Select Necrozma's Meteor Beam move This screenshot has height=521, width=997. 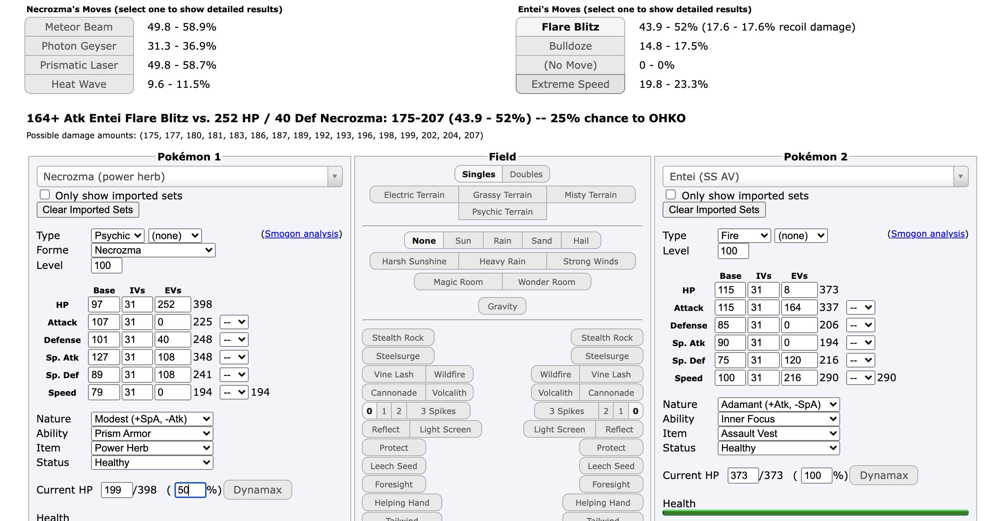pyautogui.click(x=79, y=27)
